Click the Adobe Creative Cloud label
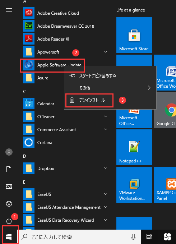 click(x=58, y=13)
